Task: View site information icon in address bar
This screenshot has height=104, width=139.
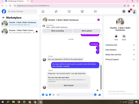Action: 15,6
